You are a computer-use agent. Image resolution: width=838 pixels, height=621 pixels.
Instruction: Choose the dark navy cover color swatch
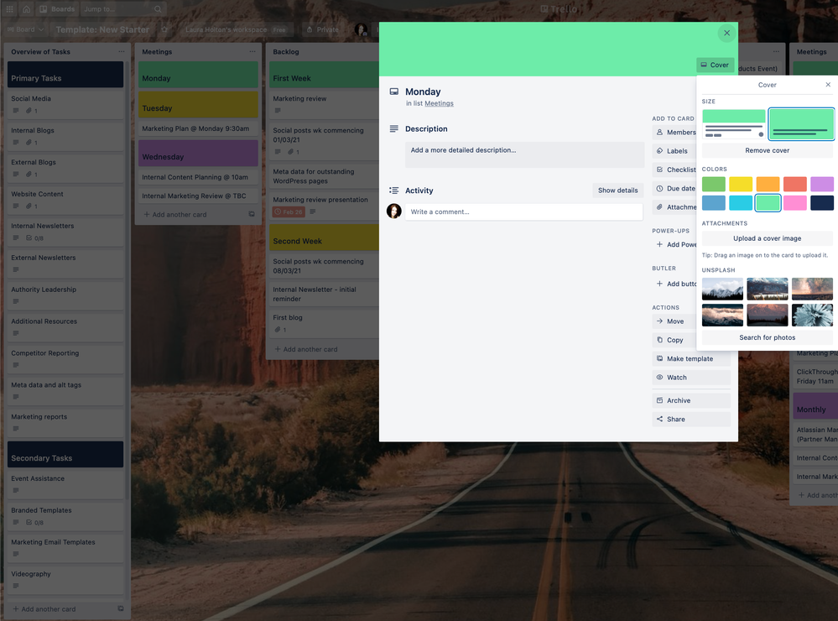tap(822, 203)
